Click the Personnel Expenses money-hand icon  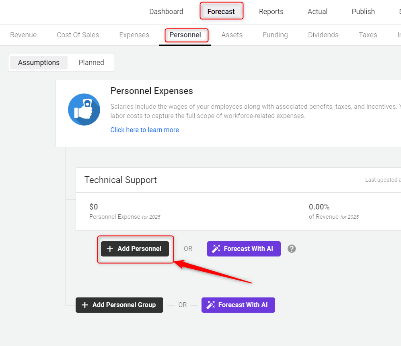click(84, 110)
